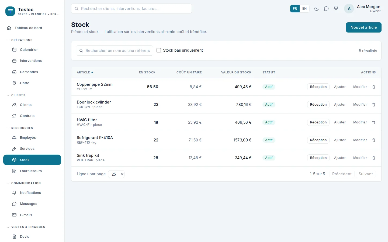Open the Devis page
Image resolution: width=388 pixels, height=242 pixels.
[32, 237]
